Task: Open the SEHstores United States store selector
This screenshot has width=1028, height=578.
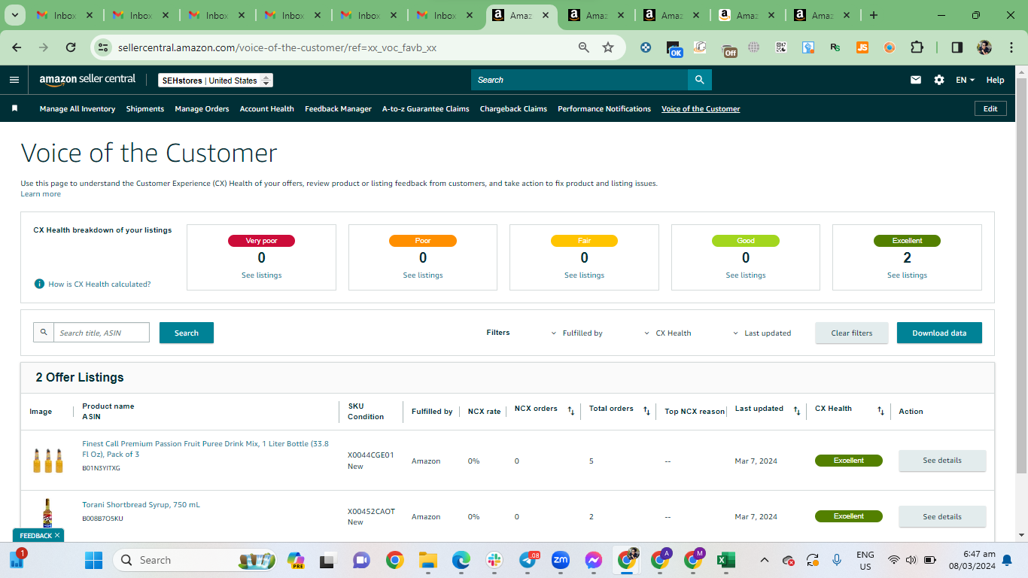Action: click(x=215, y=81)
